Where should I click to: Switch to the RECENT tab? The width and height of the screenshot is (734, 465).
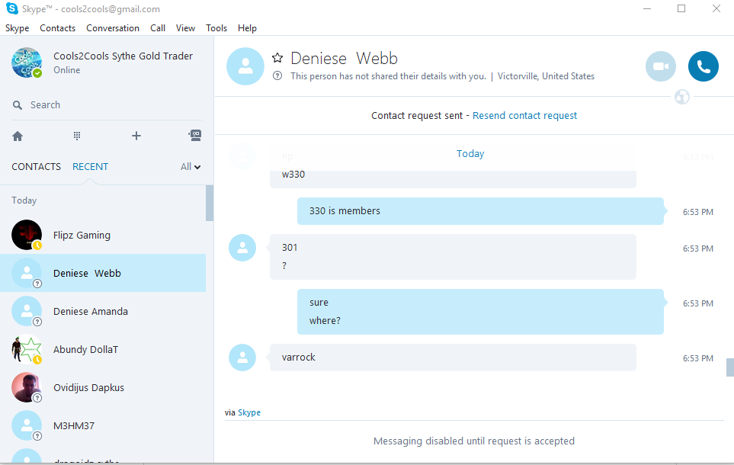tap(91, 167)
